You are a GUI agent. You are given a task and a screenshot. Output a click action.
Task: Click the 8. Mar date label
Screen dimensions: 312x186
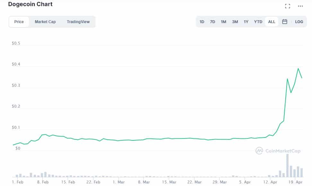click(144, 182)
